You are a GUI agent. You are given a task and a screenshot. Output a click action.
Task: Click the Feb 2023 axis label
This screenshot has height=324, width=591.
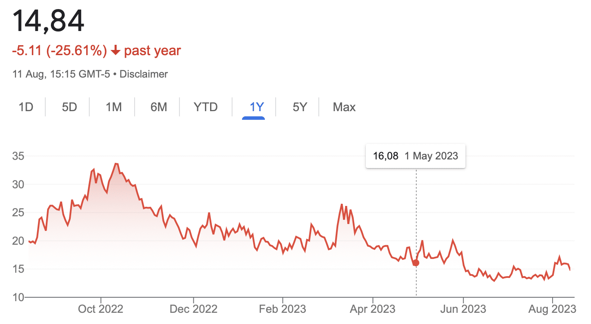click(283, 309)
